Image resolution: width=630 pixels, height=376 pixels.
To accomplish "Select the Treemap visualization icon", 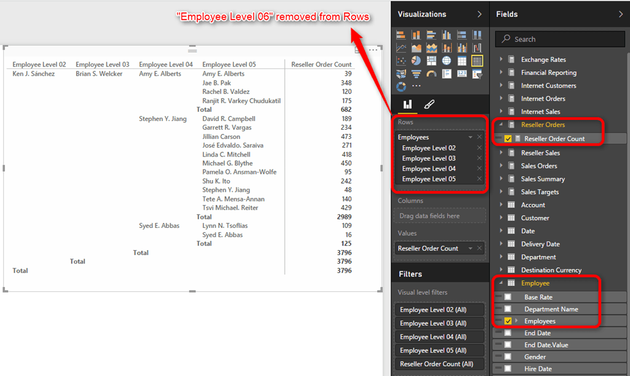I will [x=431, y=60].
